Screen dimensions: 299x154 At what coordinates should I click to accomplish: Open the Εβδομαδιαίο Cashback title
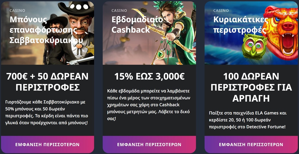click(137, 25)
